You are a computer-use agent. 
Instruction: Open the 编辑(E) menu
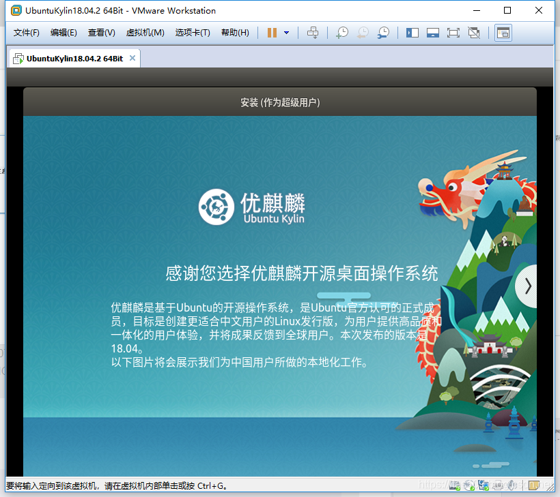point(64,33)
